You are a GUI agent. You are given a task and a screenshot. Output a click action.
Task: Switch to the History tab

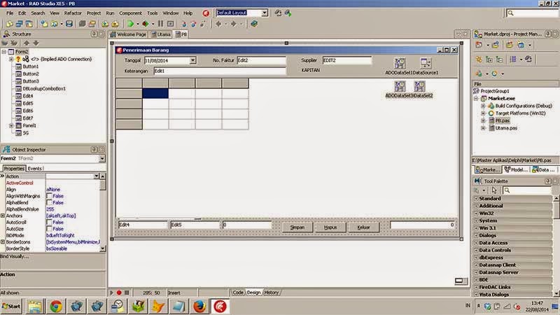pos(272,293)
